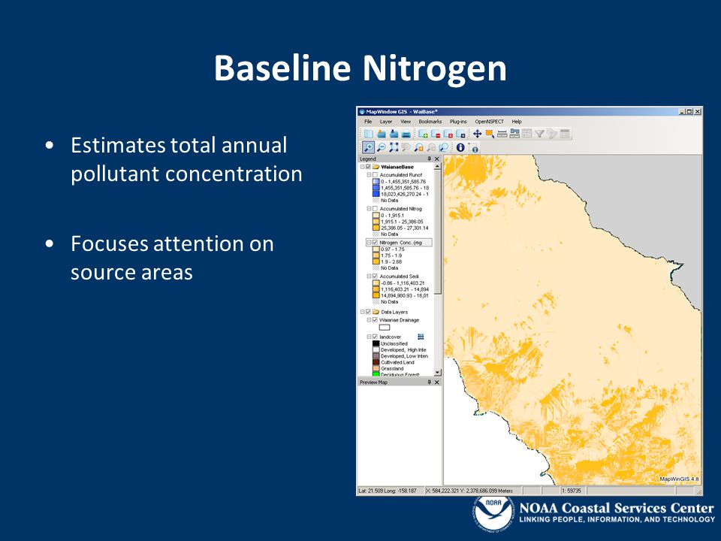Open the OpenNSPECT menu
The height and width of the screenshot is (541, 721).
[489, 122]
